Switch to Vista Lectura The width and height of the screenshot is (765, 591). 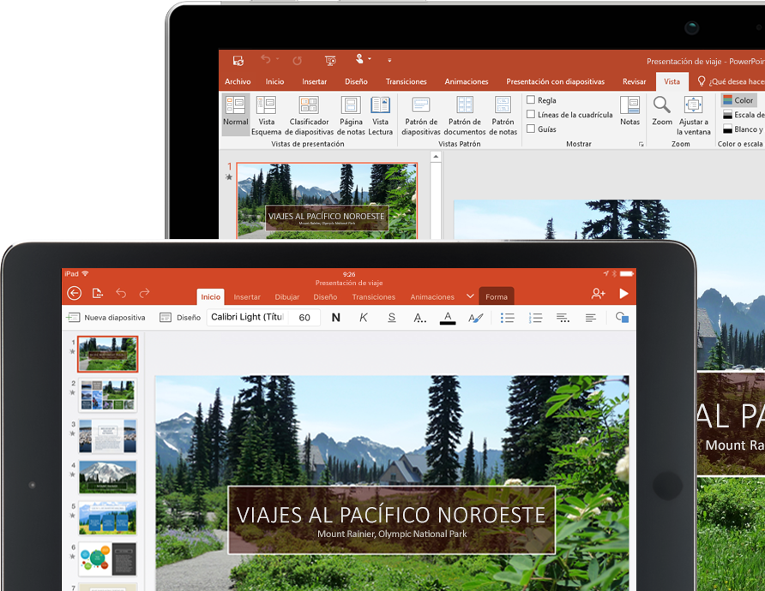pyautogui.click(x=380, y=115)
